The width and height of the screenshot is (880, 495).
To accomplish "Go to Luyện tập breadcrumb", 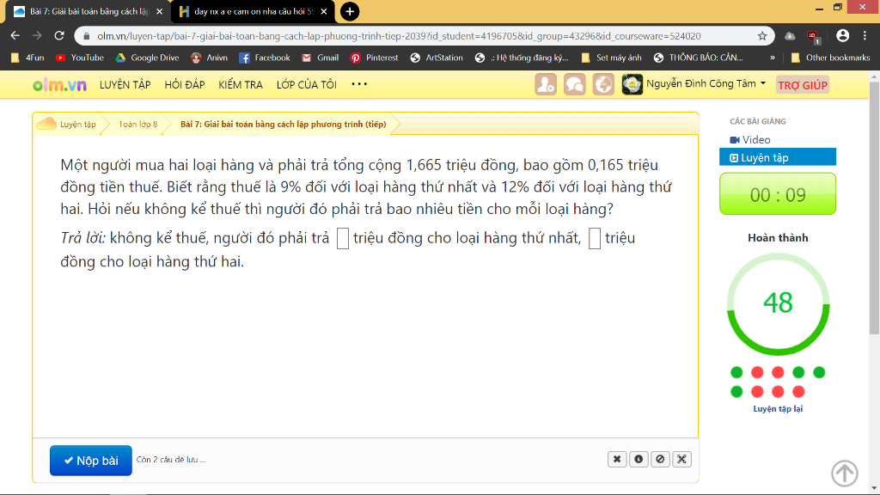I will pos(78,124).
